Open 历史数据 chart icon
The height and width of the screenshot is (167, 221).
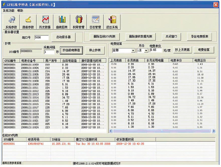tap(45, 22)
